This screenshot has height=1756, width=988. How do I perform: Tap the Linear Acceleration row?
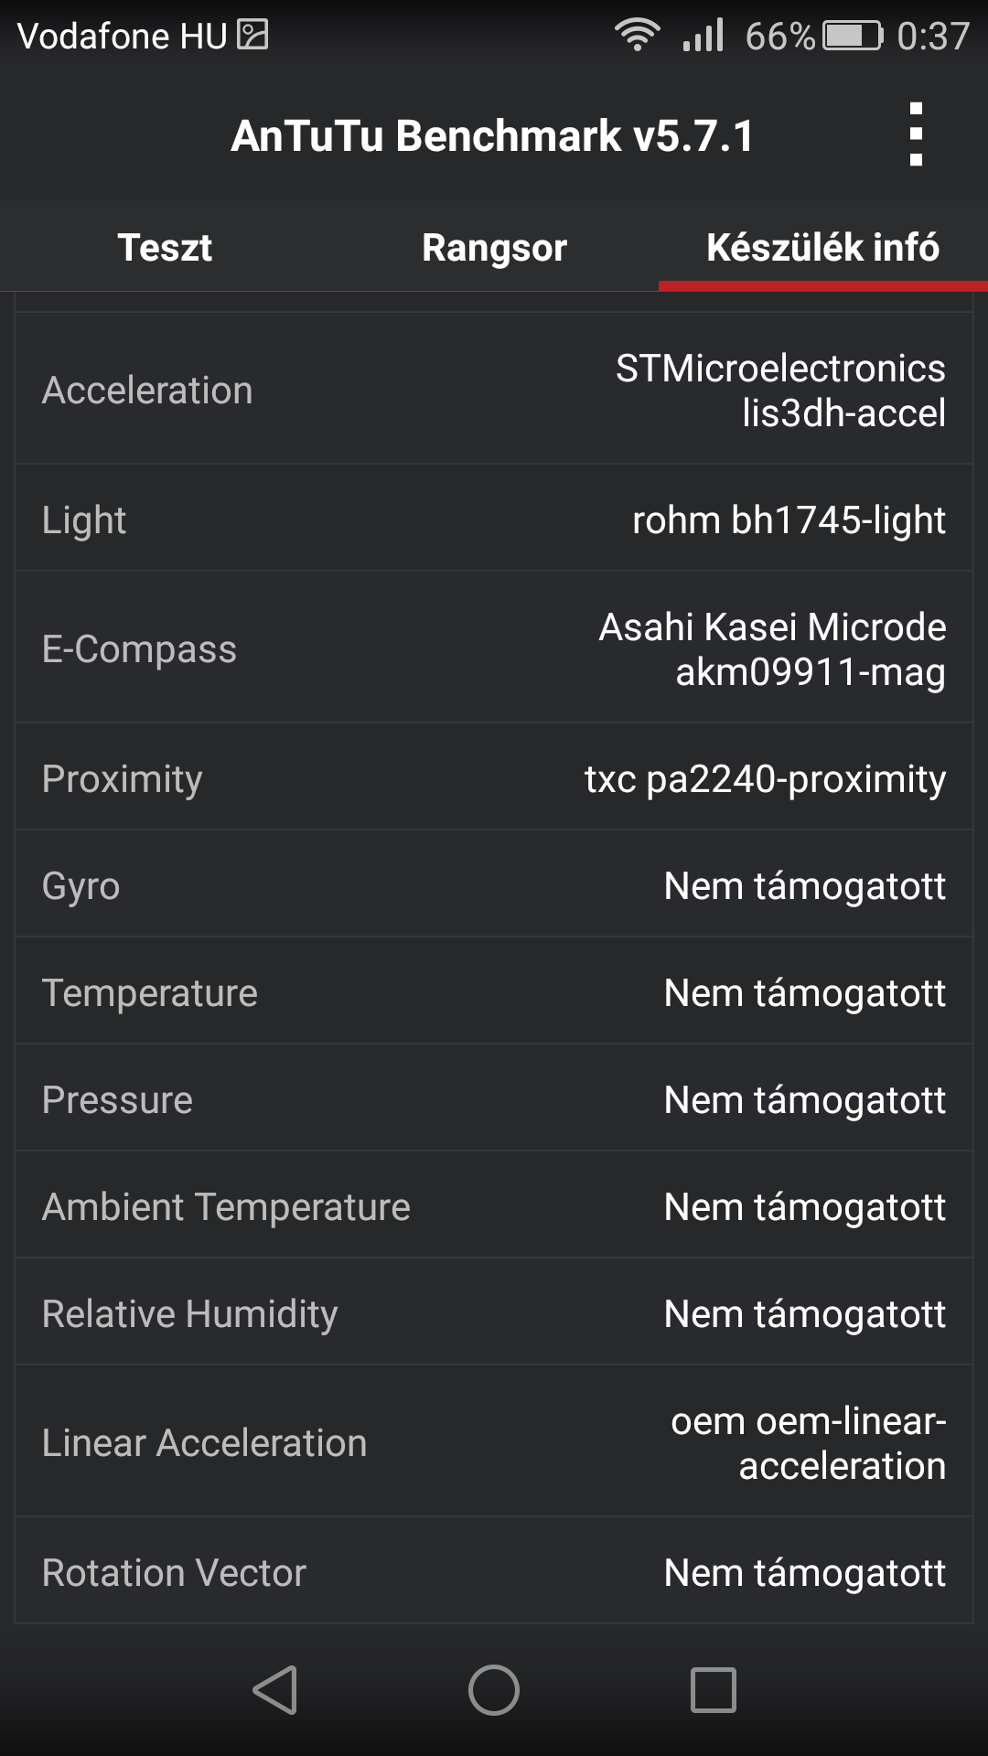point(494,1442)
